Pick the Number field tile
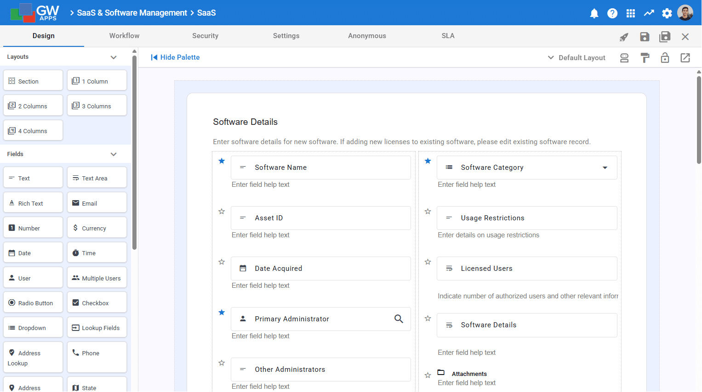The width and height of the screenshot is (702, 392). pos(33,228)
